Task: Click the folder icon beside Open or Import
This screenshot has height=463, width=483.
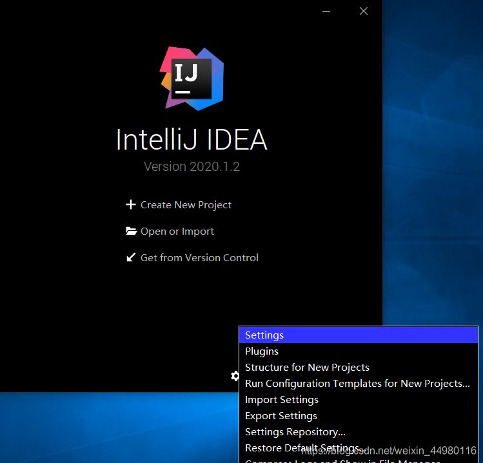Action: tap(131, 231)
